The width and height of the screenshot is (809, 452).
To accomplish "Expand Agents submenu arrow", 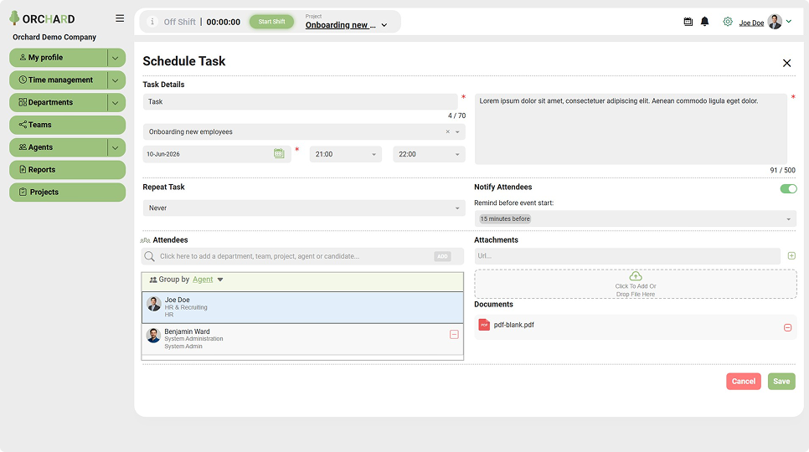I will 116,147.
